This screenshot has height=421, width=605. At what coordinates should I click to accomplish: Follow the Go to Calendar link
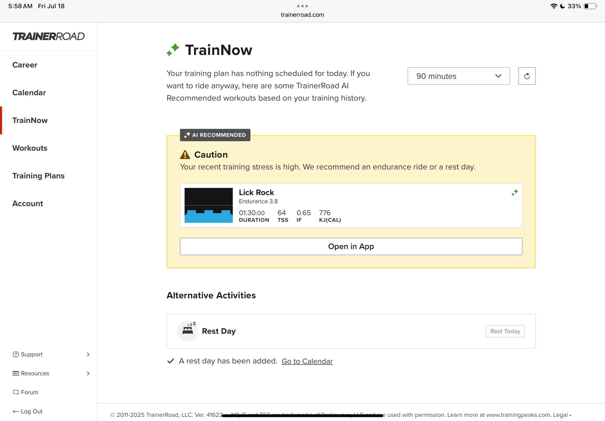click(x=307, y=361)
